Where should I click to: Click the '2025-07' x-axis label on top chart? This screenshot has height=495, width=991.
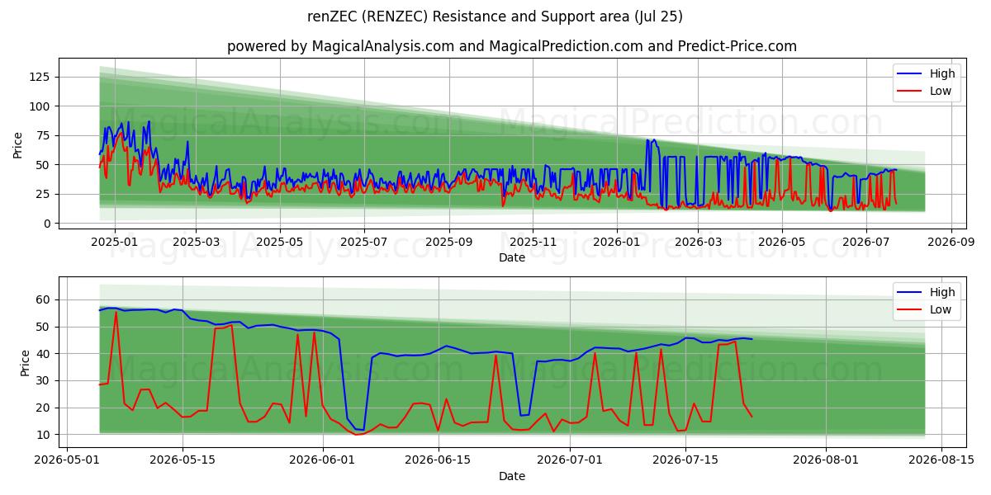click(x=364, y=243)
